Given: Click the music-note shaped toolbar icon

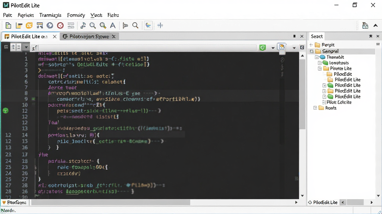Looking at the screenshot, I should pos(83,26).
